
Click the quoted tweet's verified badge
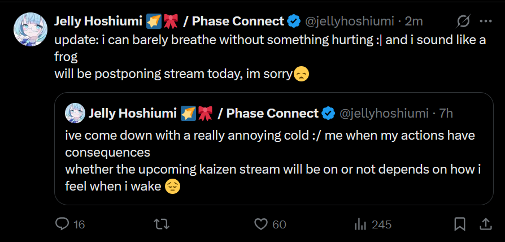pos(328,113)
